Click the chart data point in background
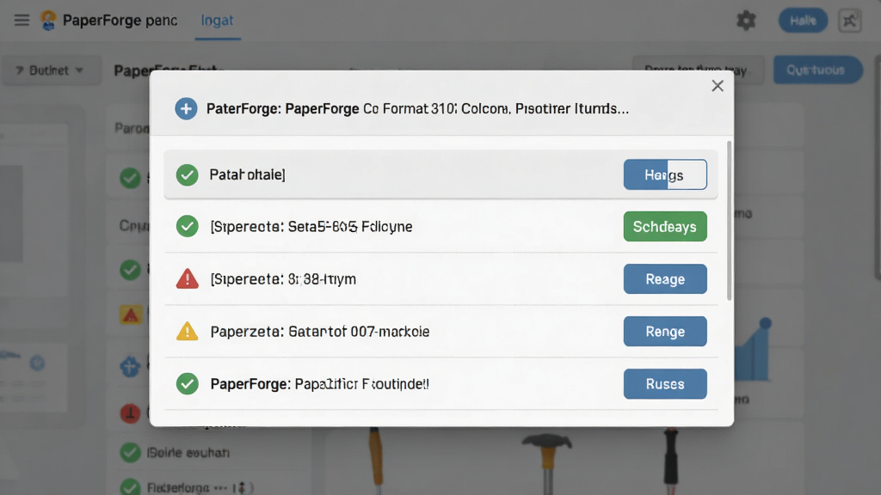The image size is (881, 495). 765,323
